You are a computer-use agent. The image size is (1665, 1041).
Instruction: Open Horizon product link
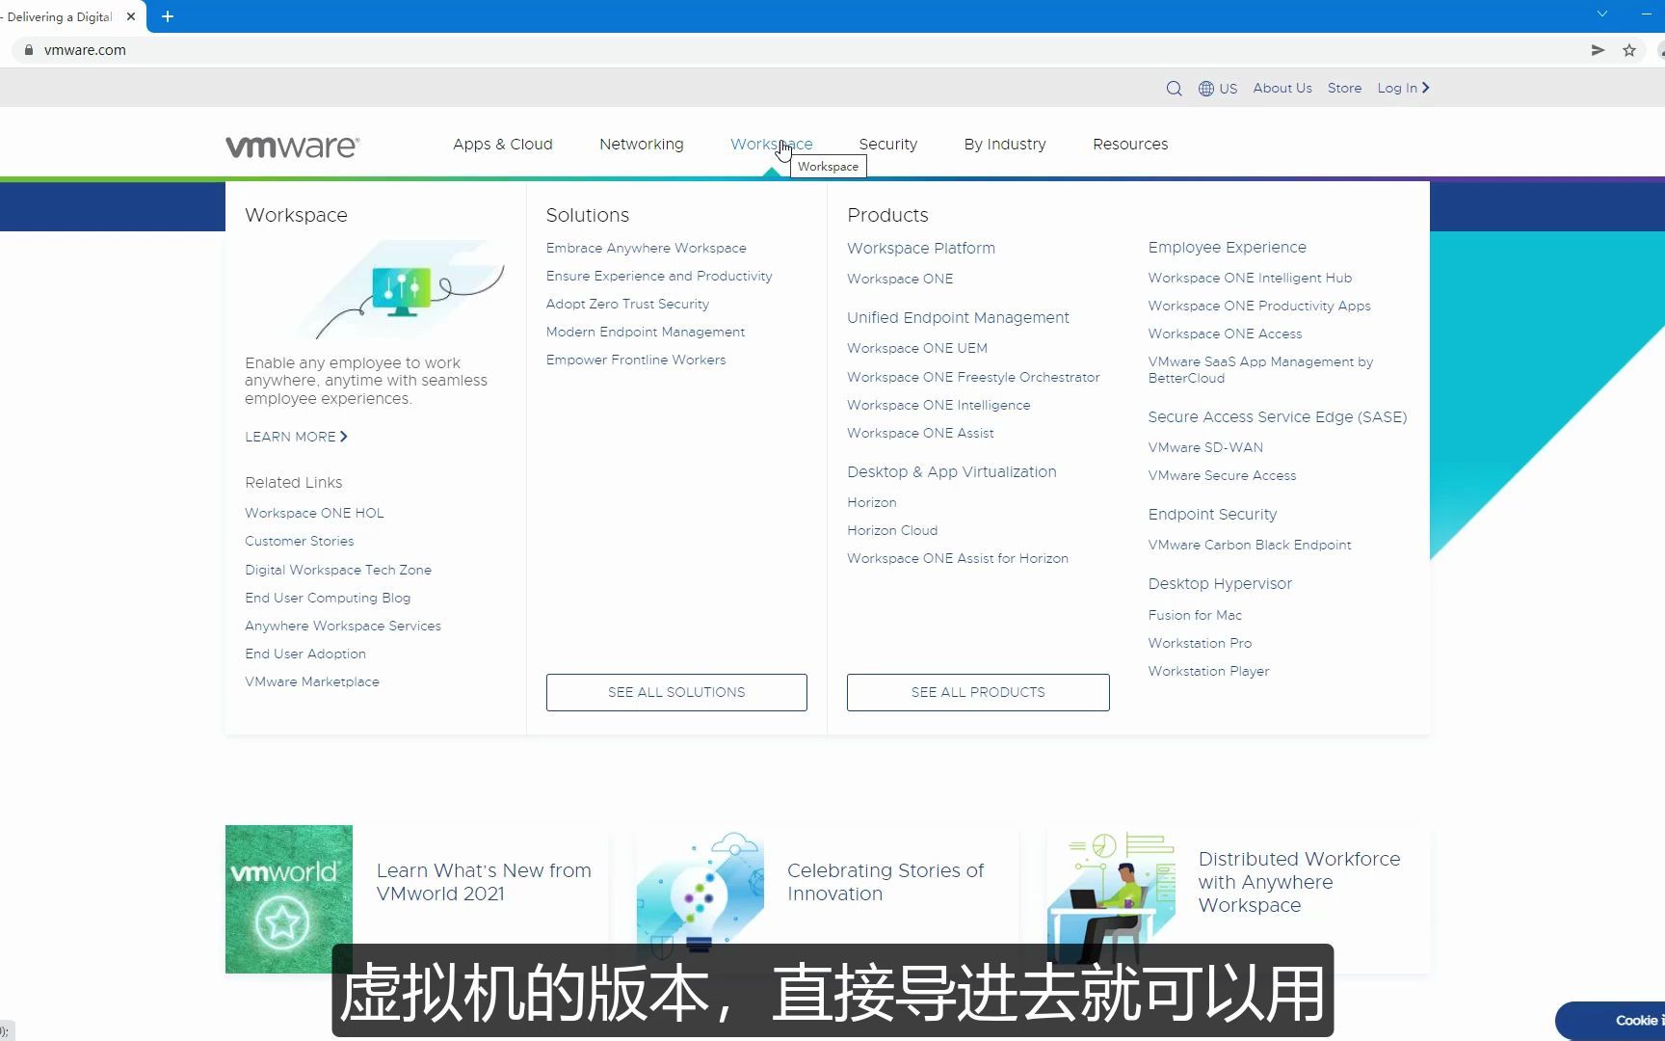pos(872,502)
